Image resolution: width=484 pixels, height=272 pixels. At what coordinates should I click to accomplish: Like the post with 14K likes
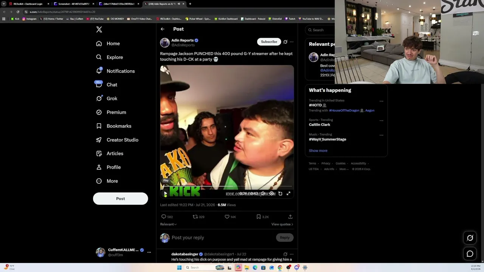(x=227, y=217)
